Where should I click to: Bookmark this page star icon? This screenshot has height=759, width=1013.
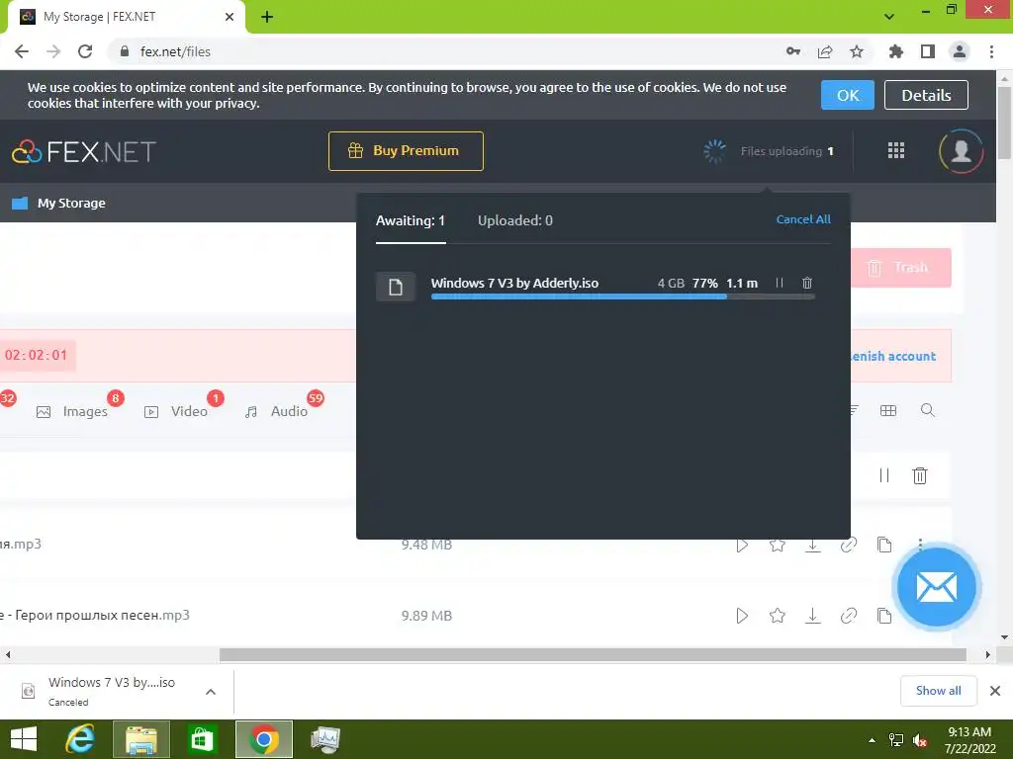point(857,51)
